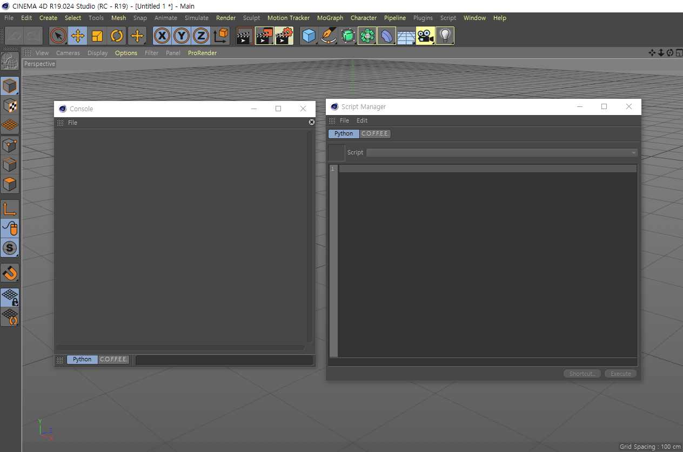Screen dimensions: 683x452
Task: Switch to Edges mode
Action: coord(10,165)
